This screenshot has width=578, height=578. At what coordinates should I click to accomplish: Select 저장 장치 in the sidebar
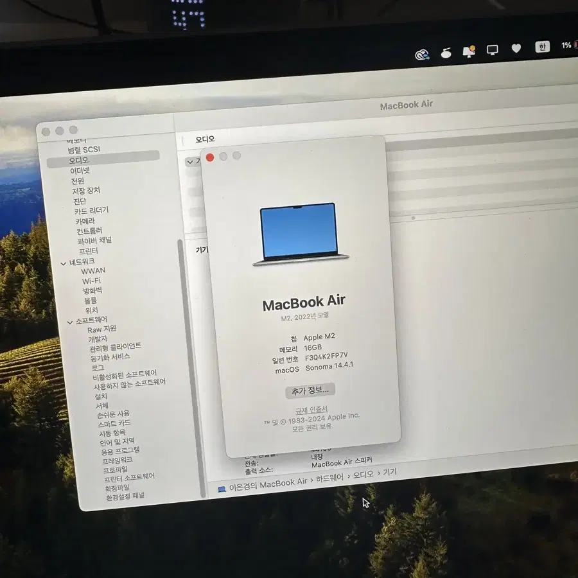86,191
